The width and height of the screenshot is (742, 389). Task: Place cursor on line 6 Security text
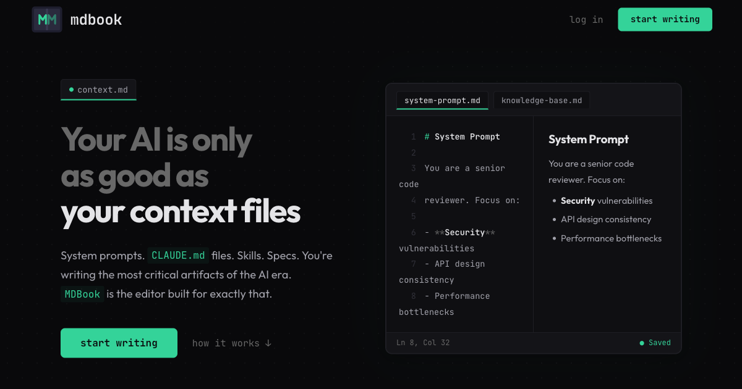point(464,232)
